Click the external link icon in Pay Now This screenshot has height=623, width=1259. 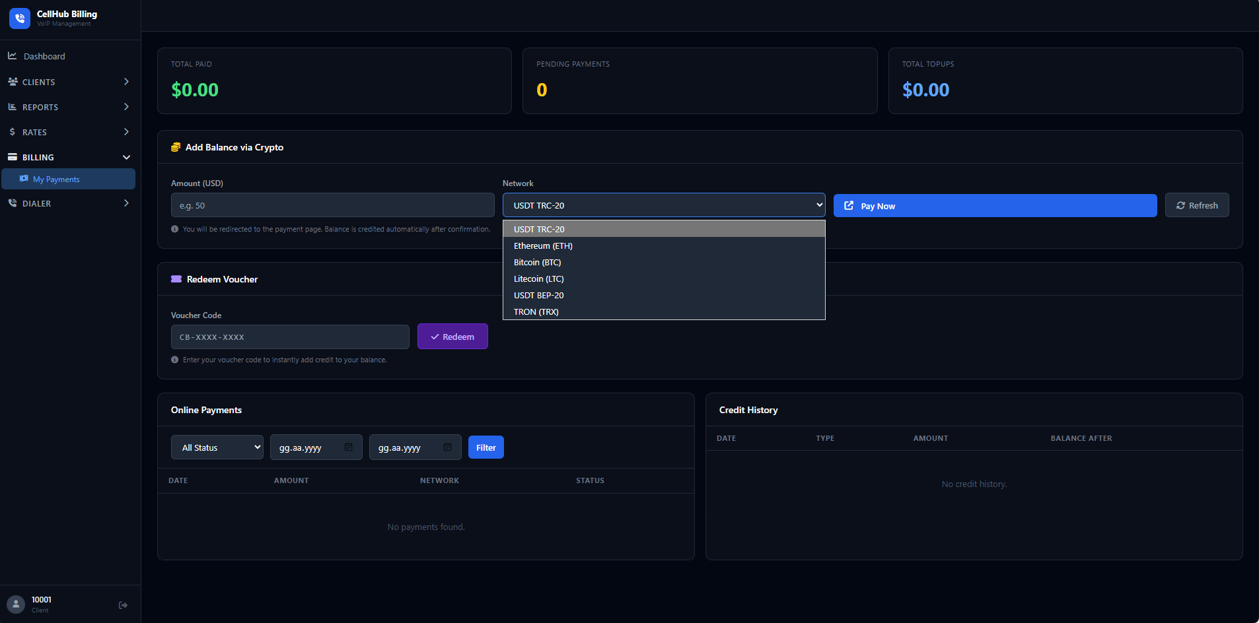pyautogui.click(x=849, y=206)
